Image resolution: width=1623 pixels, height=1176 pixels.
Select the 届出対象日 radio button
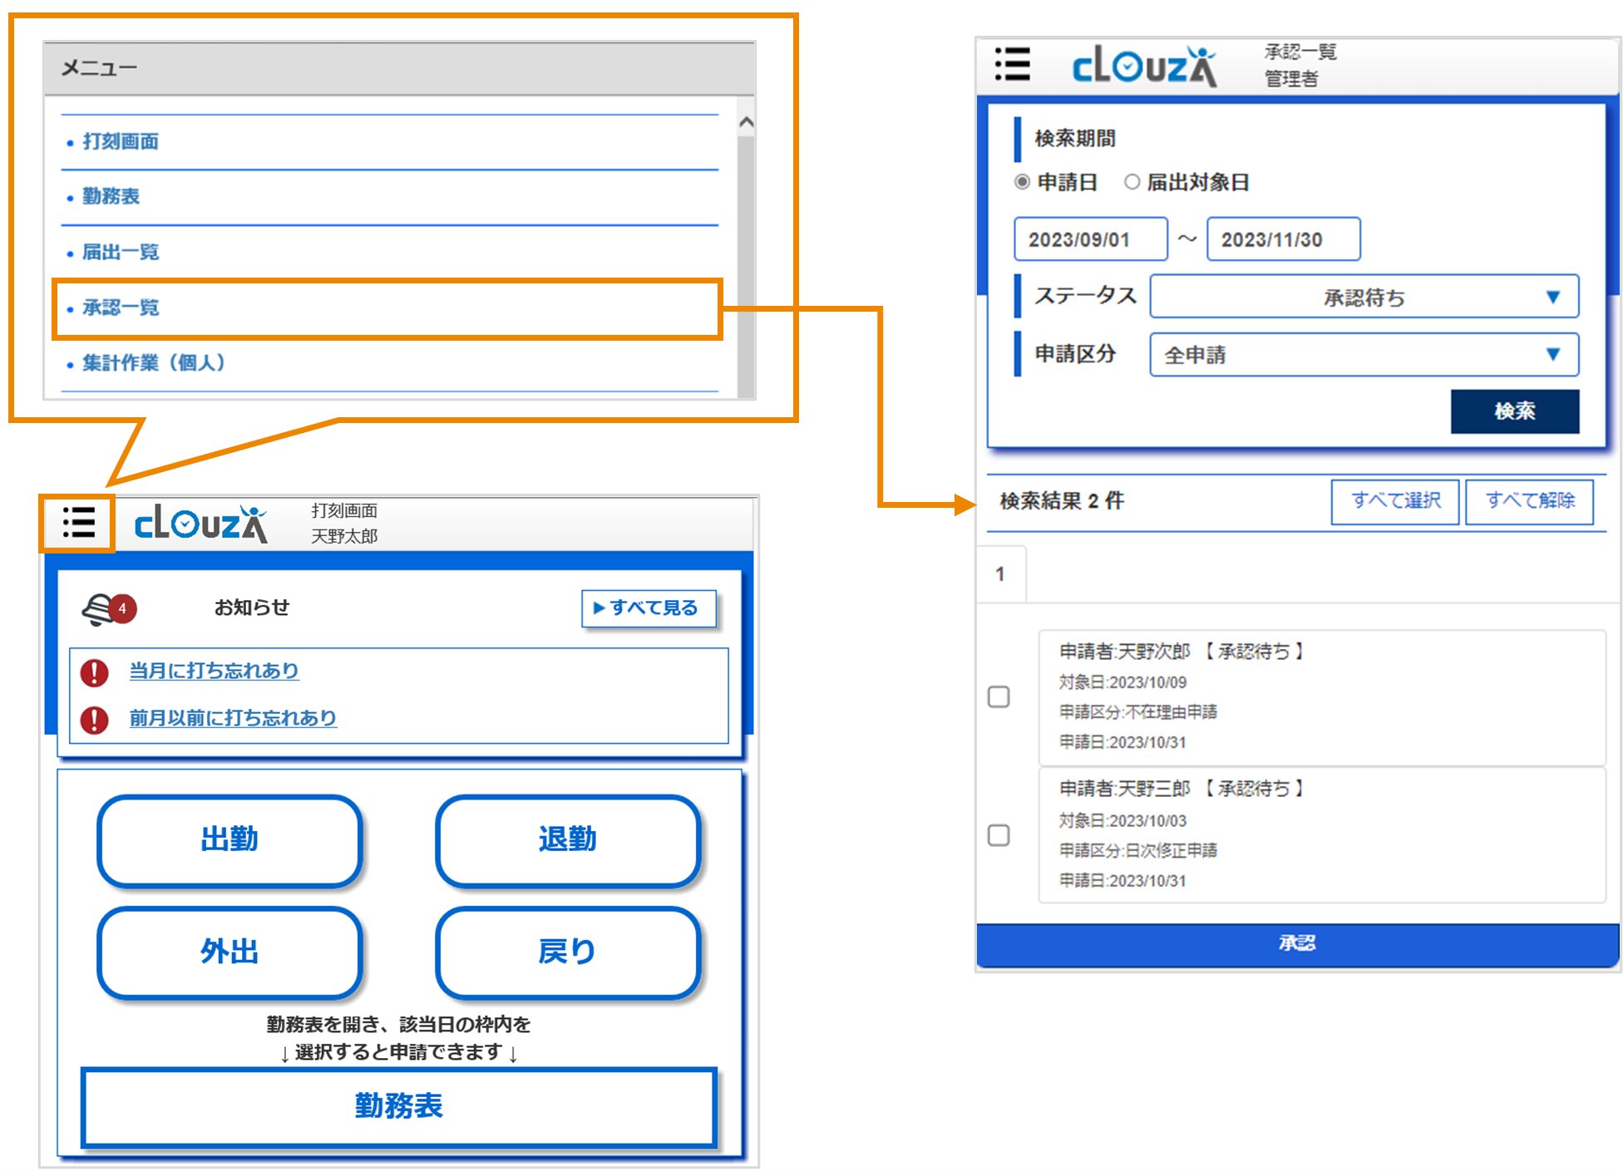click(x=1132, y=182)
